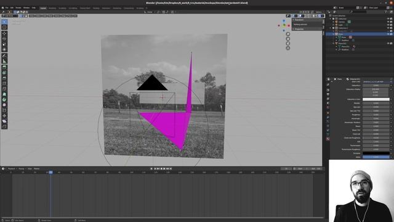Select the Rip Region tool
The width and height of the screenshot is (394, 222).
tap(4, 126)
